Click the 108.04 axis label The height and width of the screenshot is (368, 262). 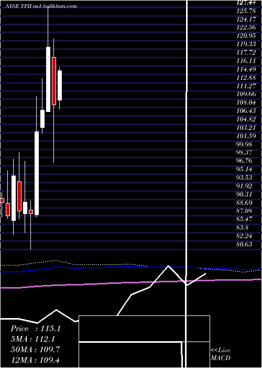click(246, 103)
